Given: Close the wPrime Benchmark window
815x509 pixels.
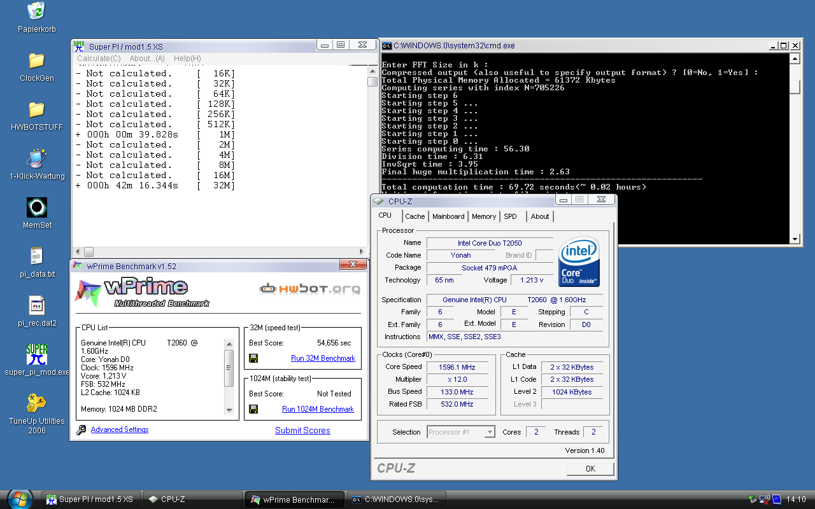Looking at the screenshot, I should (352, 264).
